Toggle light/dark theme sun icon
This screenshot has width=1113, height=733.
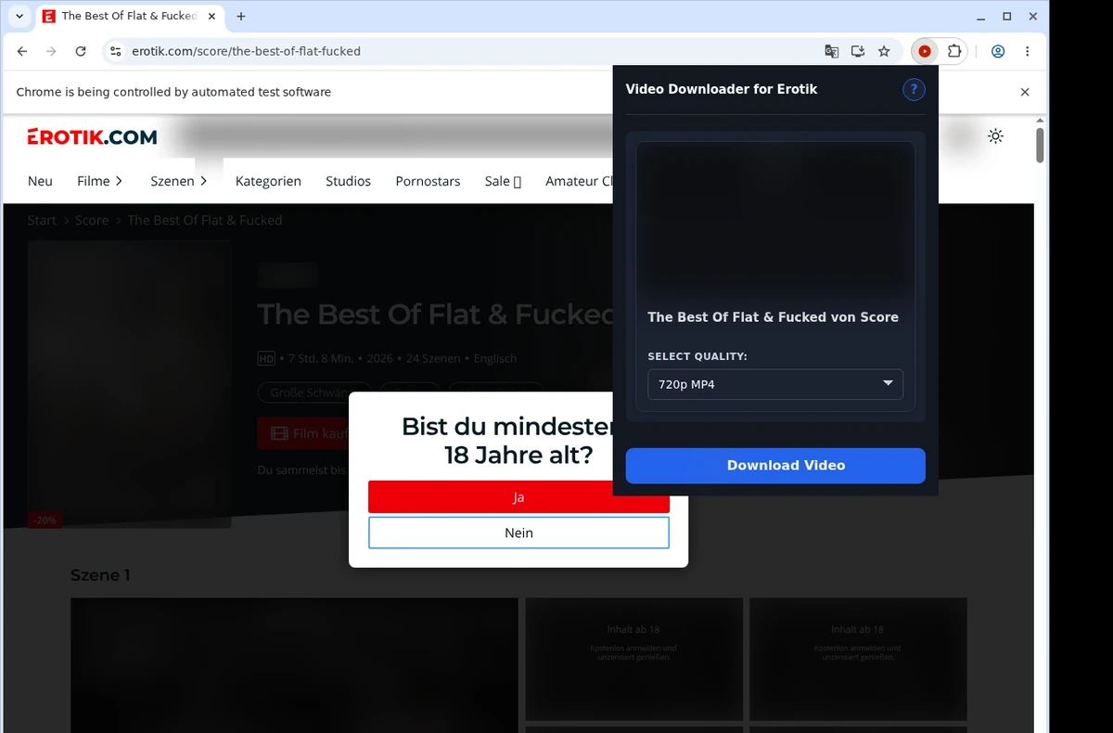(x=995, y=136)
